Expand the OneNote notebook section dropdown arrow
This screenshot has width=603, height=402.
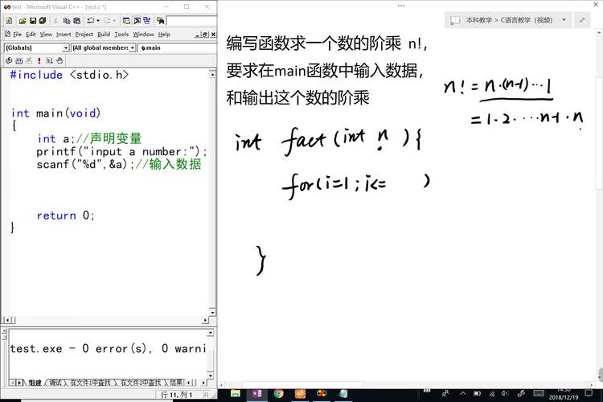(564, 20)
